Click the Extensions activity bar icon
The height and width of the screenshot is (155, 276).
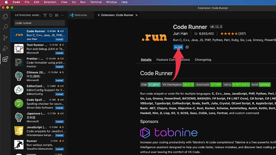[5, 59]
